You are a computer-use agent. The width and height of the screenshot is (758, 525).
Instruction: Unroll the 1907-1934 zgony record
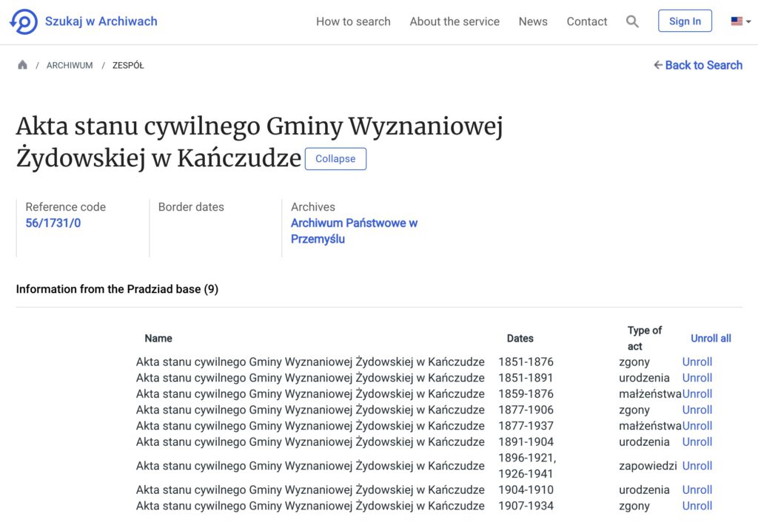pyautogui.click(x=697, y=506)
